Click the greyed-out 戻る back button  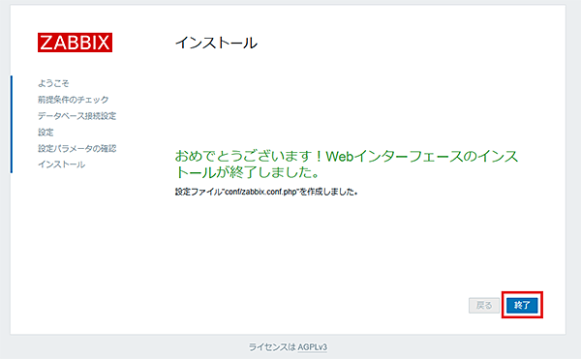pos(484,306)
